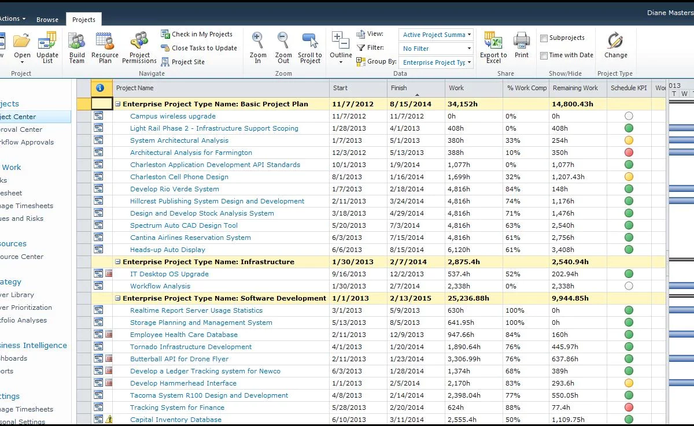Screen dimensions: 694x426
Task: Click the % Work Complete column header
Action: click(526, 88)
